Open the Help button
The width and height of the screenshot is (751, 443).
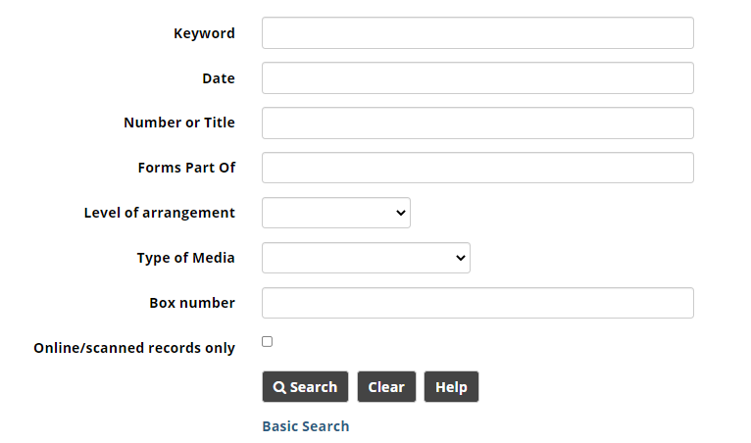click(451, 386)
